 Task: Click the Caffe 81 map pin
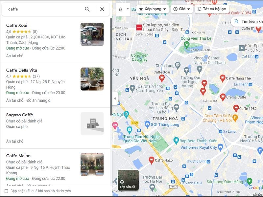[x=258, y=29]
